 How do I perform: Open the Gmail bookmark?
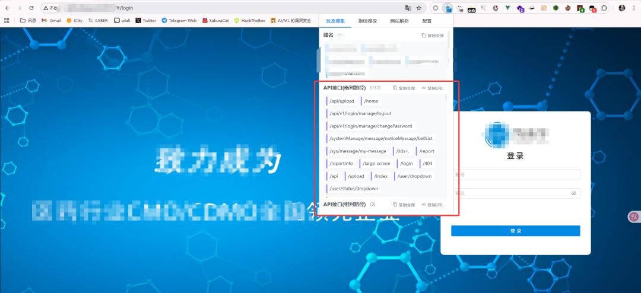(x=52, y=20)
